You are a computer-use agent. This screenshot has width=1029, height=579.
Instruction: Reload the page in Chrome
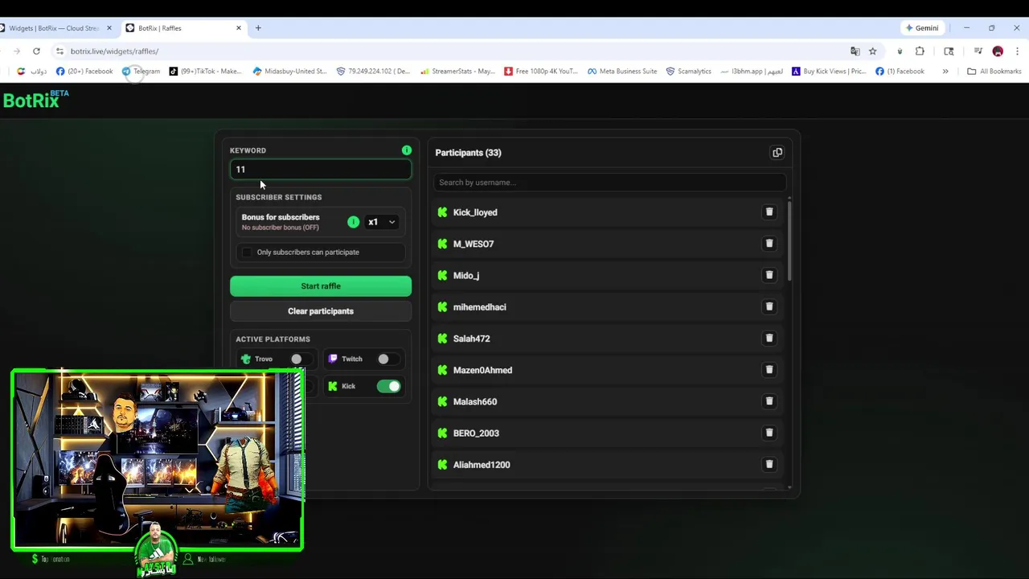pyautogui.click(x=36, y=51)
